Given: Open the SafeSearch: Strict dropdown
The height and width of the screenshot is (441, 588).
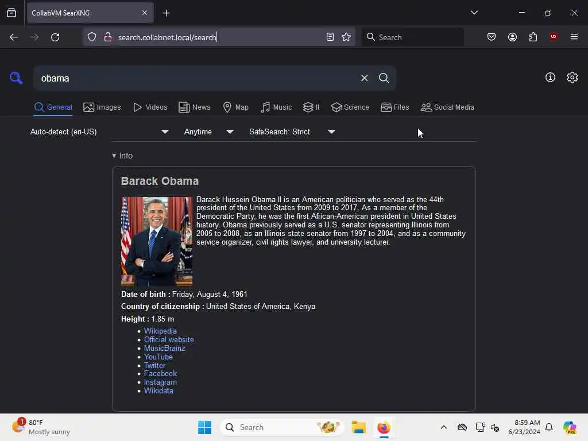Looking at the screenshot, I should [292, 131].
